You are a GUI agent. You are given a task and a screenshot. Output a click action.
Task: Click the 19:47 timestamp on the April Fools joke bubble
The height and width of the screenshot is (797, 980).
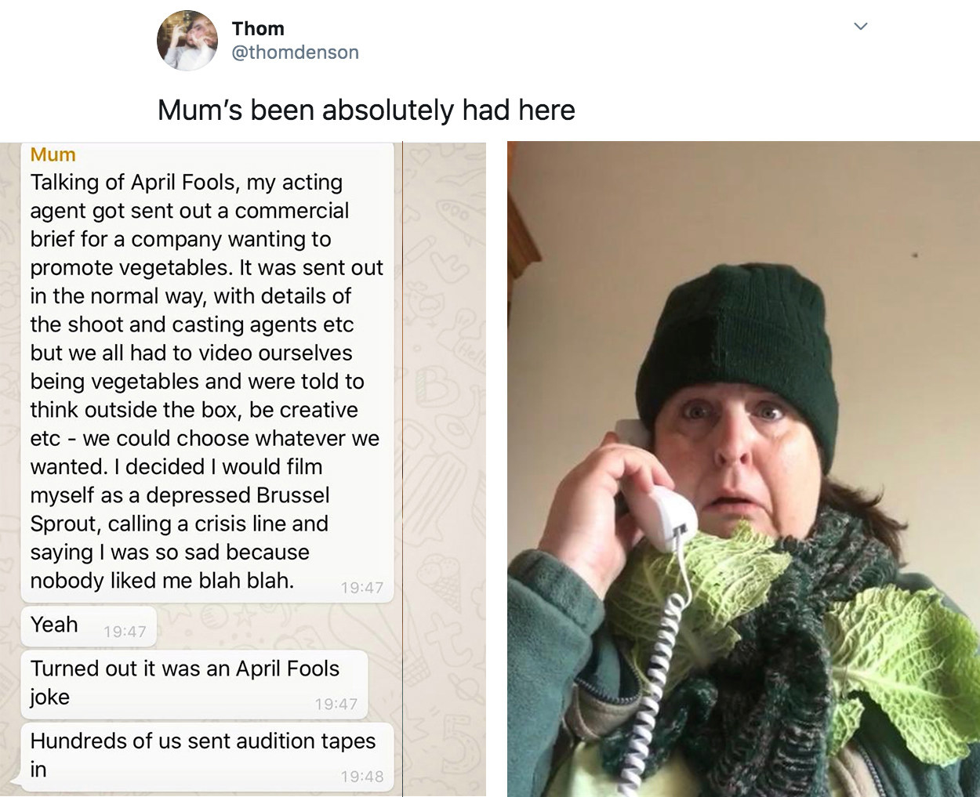(x=336, y=705)
